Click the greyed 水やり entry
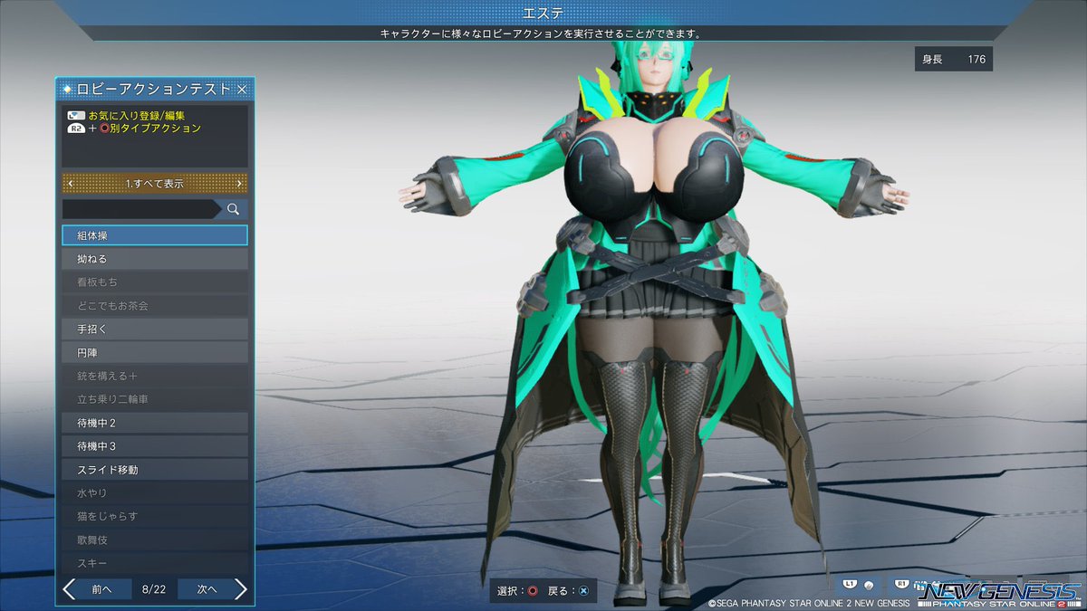1087x611 pixels. [x=155, y=493]
